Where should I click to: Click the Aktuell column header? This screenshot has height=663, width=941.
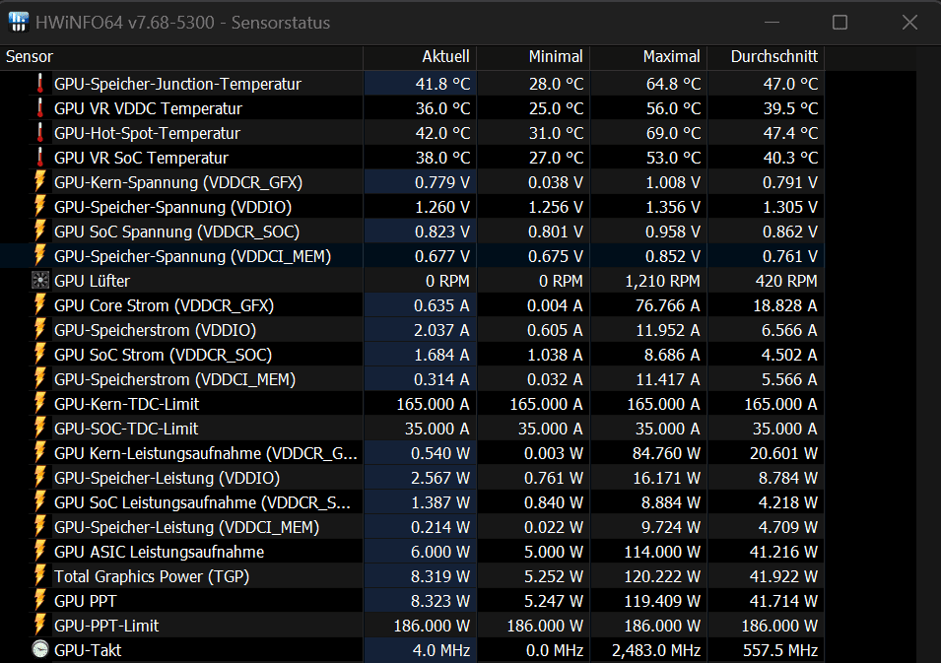click(420, 57)
